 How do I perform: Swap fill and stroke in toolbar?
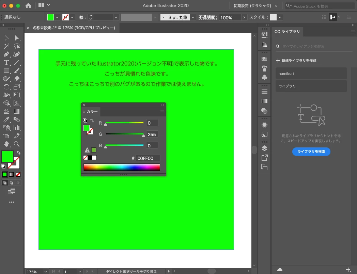(x=18, y=153)
